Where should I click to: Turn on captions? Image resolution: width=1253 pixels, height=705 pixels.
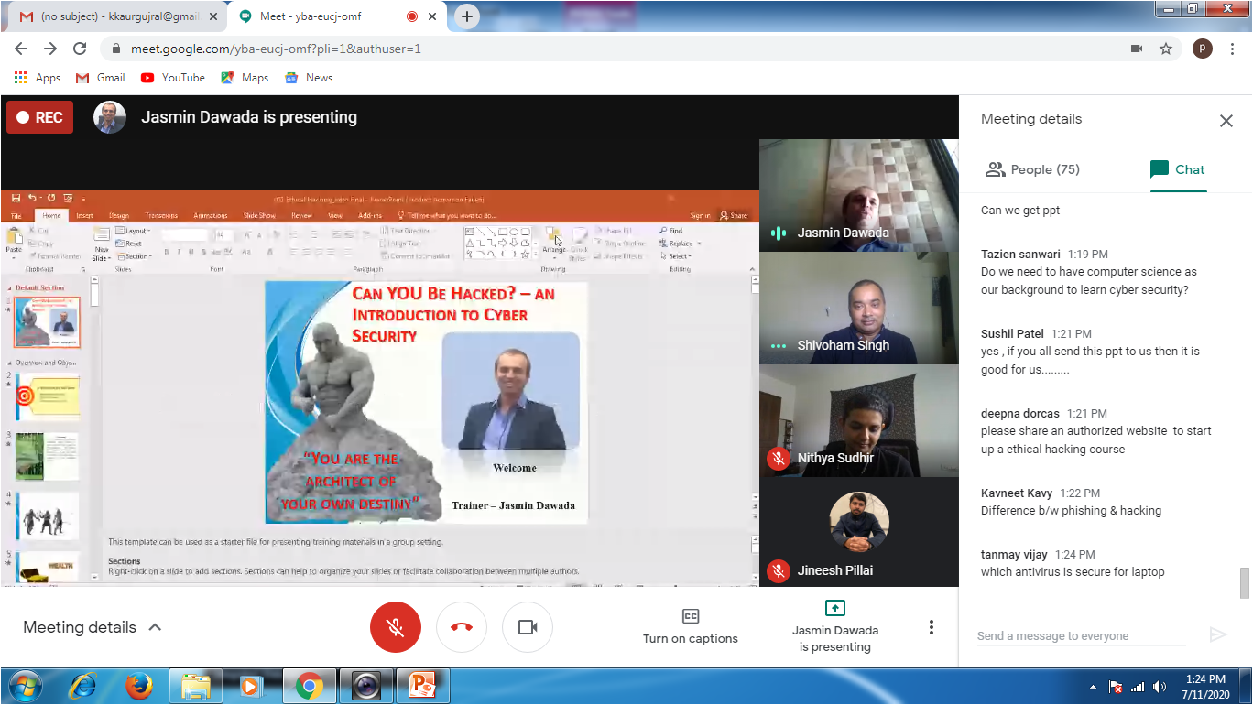690,626
